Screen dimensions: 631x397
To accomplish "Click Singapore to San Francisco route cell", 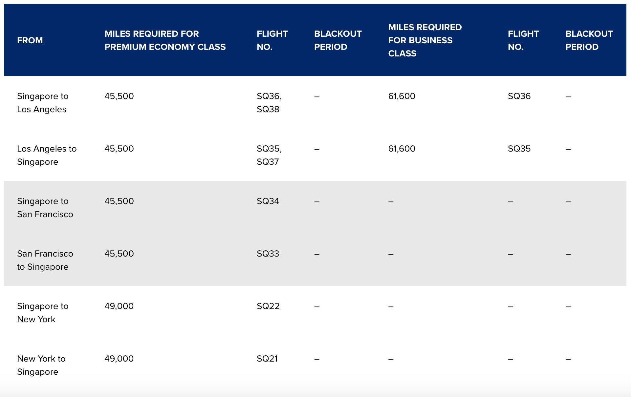I will 45,208.
